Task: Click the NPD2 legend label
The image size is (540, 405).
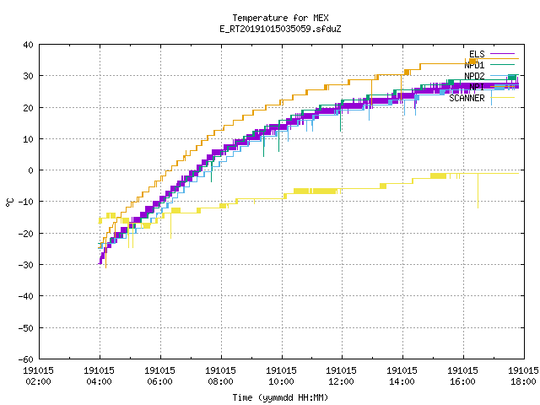Action: click(474, 76)
